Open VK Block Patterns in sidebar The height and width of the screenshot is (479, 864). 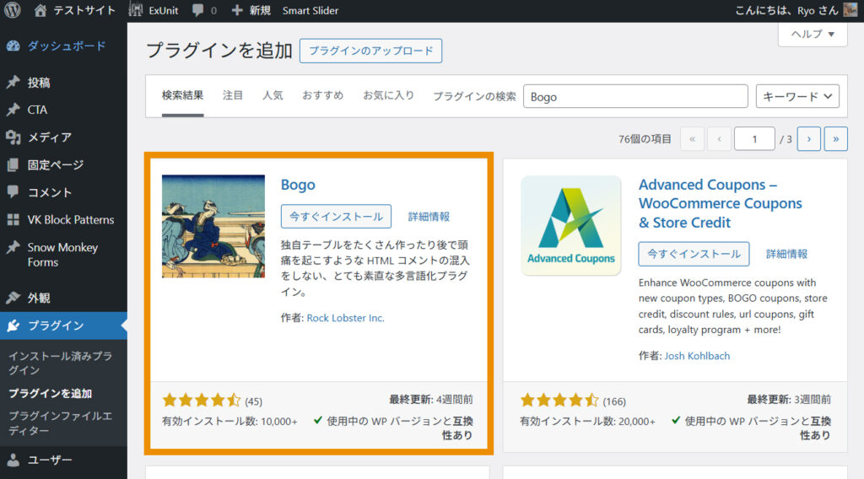coord(70,219)
